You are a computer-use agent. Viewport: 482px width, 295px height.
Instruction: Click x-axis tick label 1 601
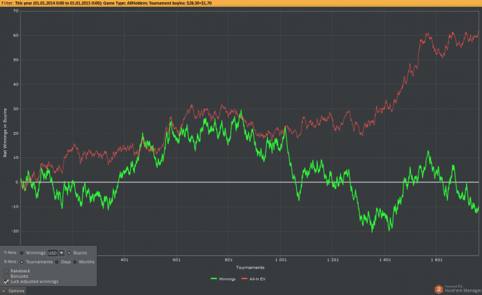437,260
